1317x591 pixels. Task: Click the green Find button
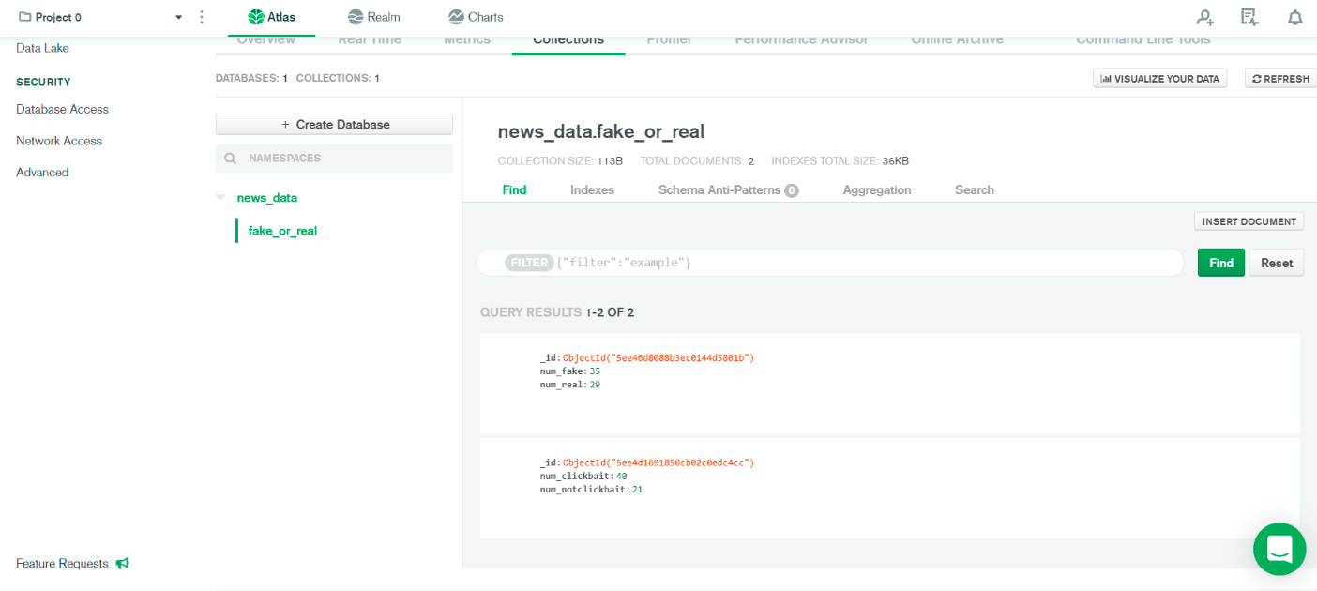pyautogui.click(x=1221, y=263)
